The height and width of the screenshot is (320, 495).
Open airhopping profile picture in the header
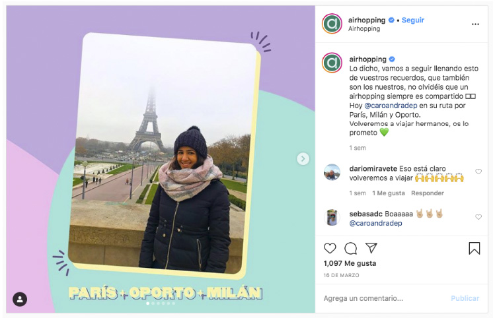tap(332, 24)
